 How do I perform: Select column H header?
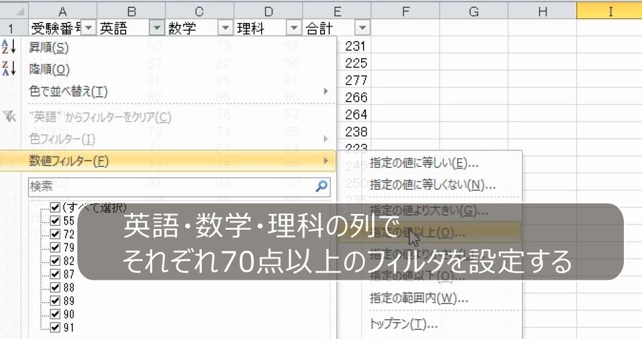tap(542, 11)
